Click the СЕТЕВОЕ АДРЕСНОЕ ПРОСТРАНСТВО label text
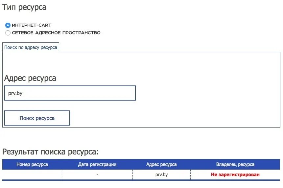Image resolution: width=283 pixels, height=188 pixels. coord(56,33)
